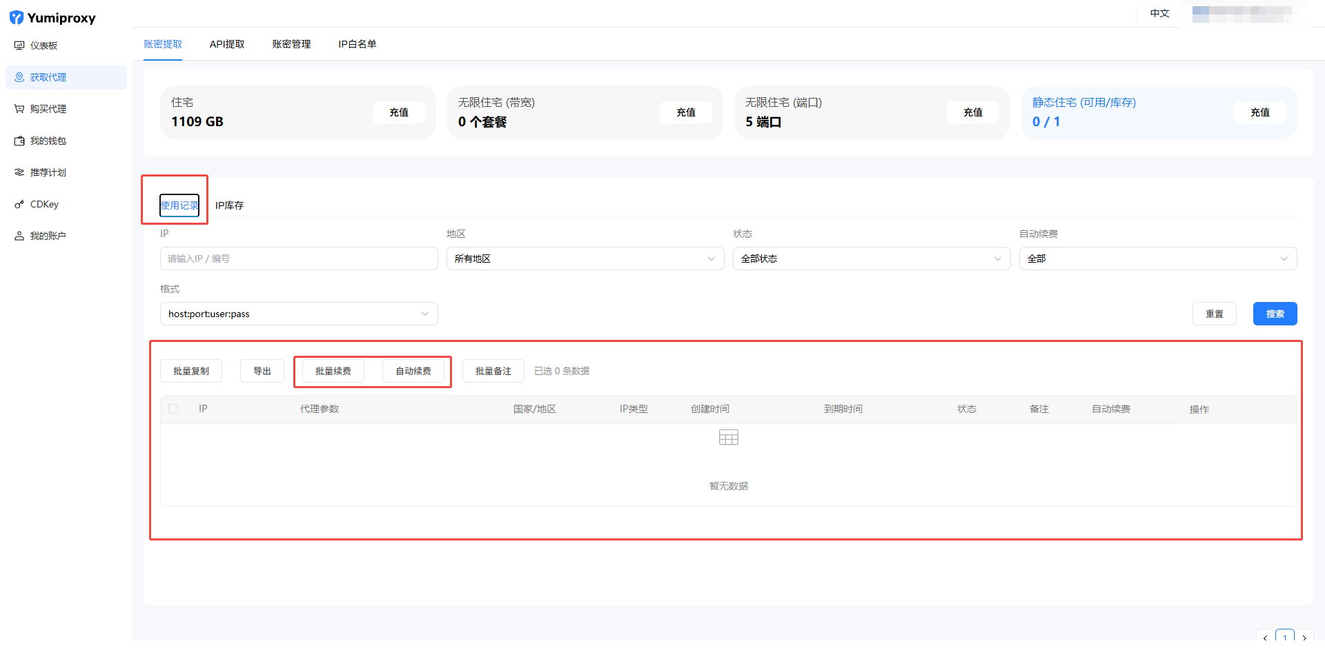The width and height of the screenshot is (1325, 657).
Task: Click 充值 on the 无限住宅 (端口) card
Action: (x=973, y=112)
